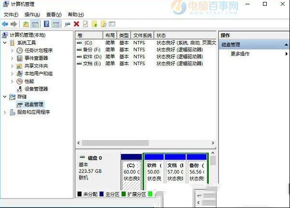290x208 pixels.
Task: Click the Disk 0 drive icon
Action: coord(82,157)
